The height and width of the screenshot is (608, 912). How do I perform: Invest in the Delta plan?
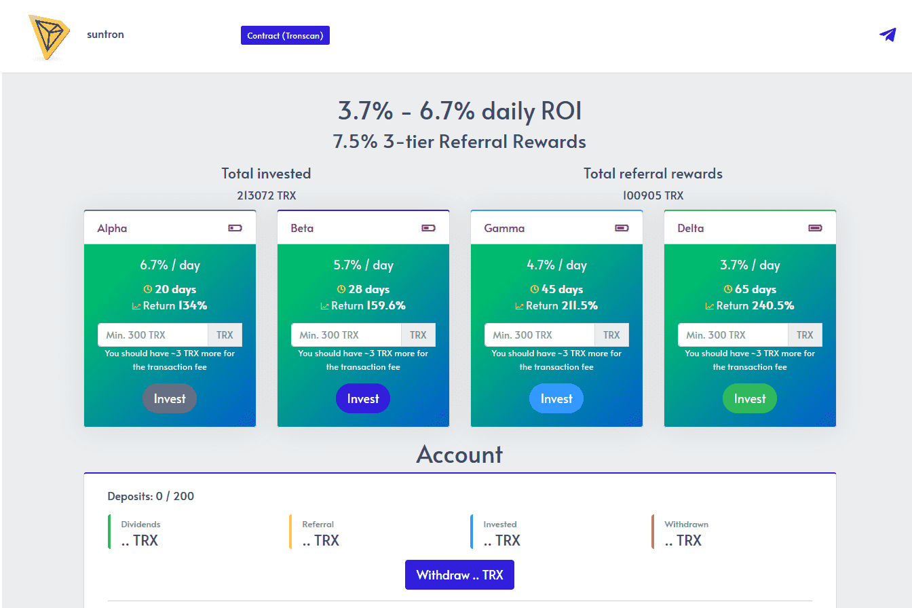pos(749,398)
